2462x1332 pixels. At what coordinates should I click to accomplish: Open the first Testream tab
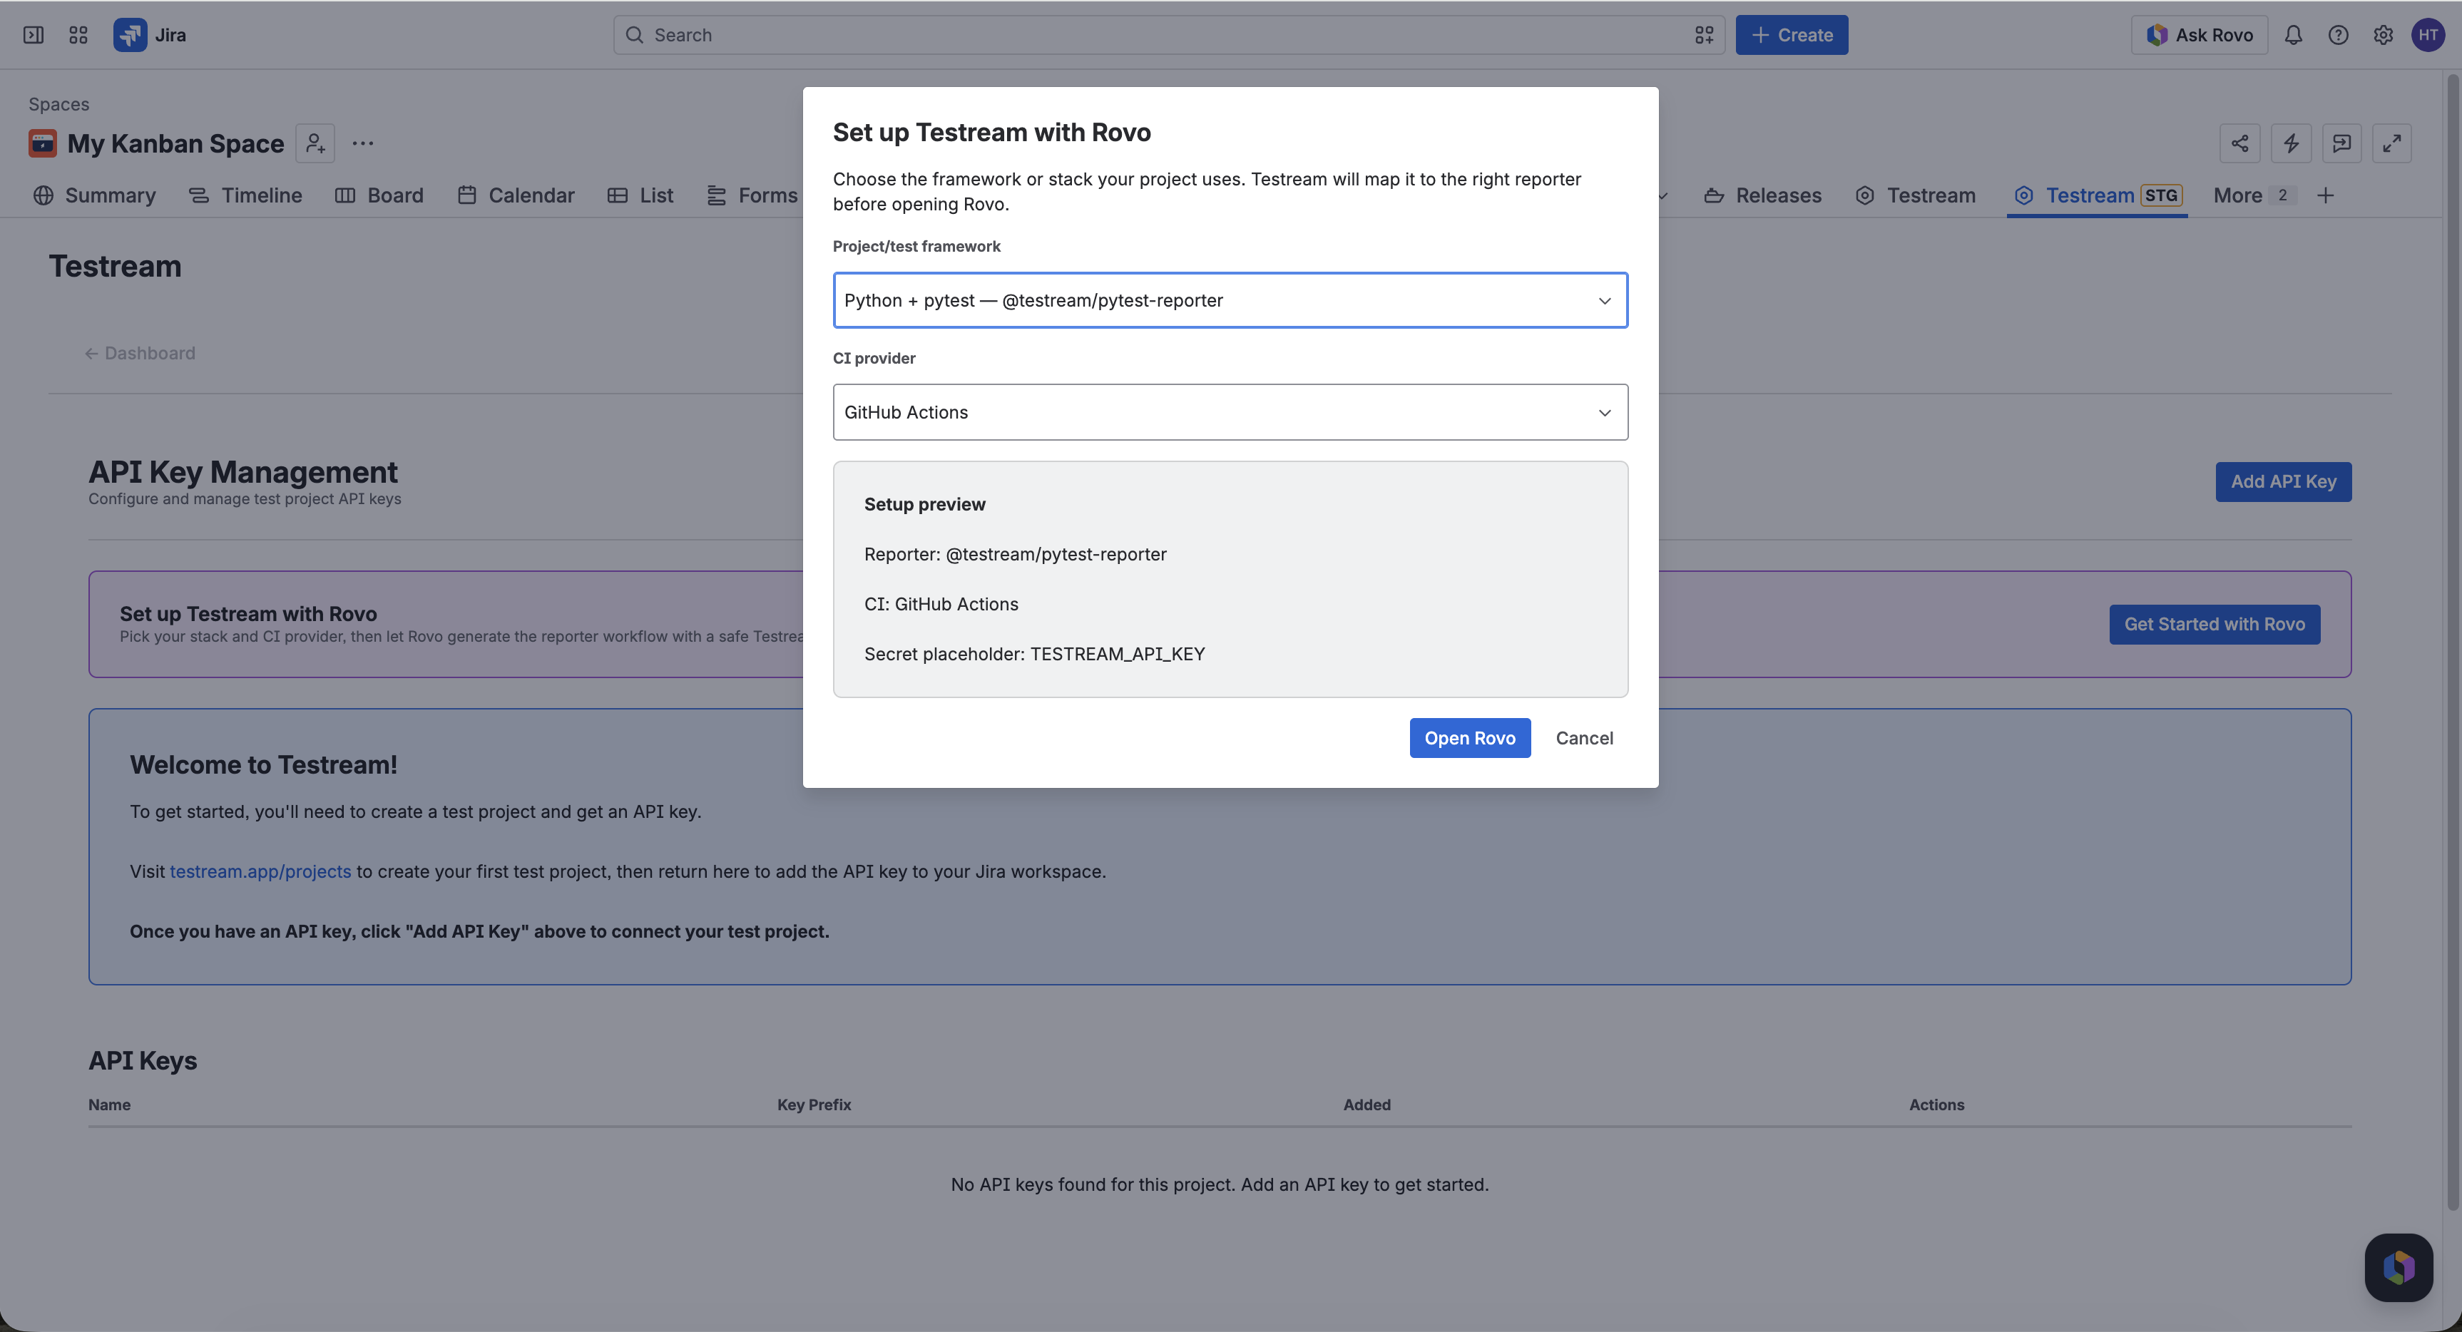[x=1916, y=196]
